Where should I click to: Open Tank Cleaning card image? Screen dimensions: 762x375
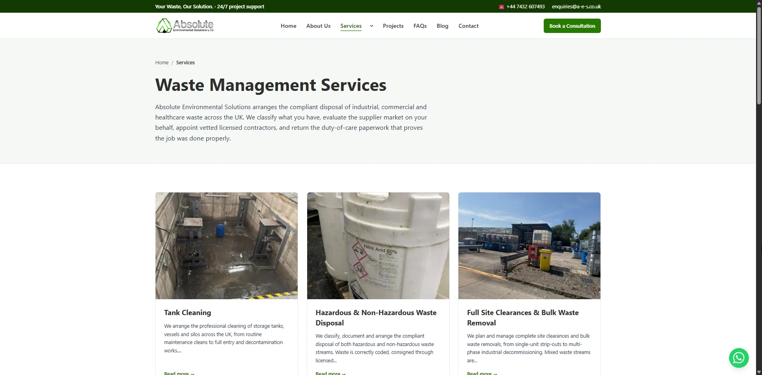click(x=227, y=246)
